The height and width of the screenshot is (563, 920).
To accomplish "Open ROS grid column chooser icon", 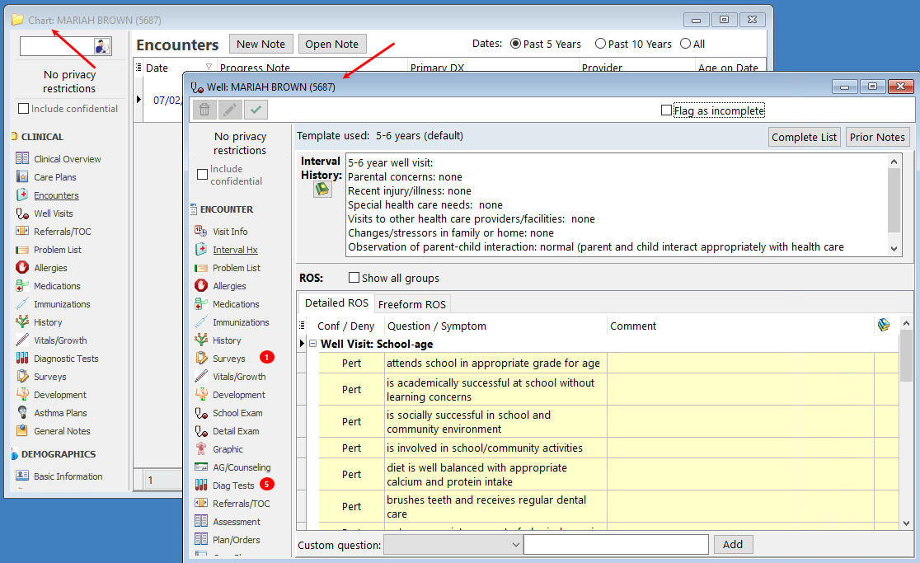I will point(302,326).
